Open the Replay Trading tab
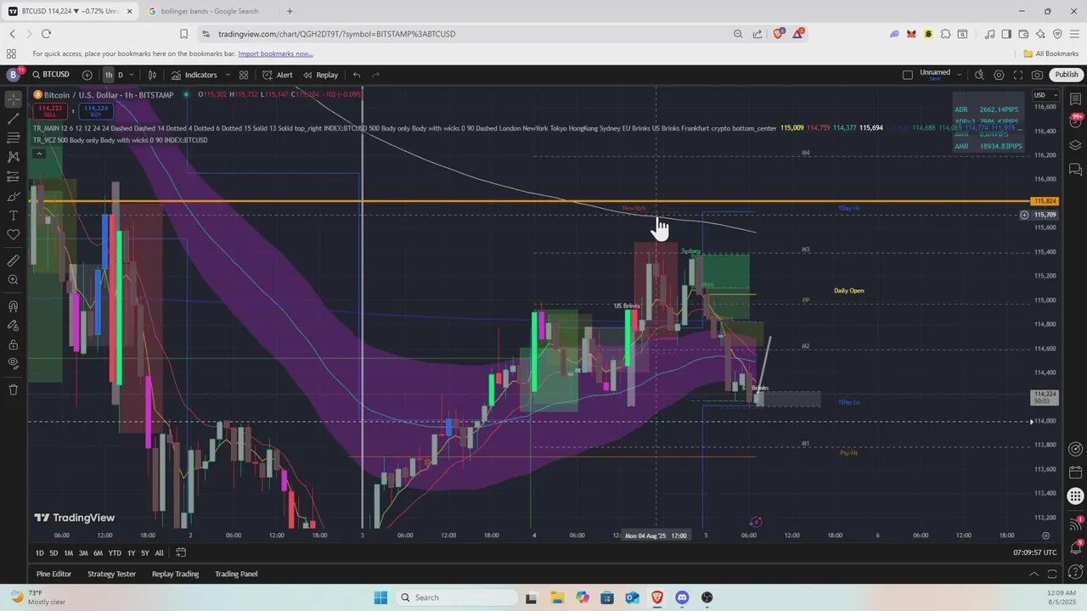The width and height of the screenshot is (1087, 611). (x=175, y=574)
